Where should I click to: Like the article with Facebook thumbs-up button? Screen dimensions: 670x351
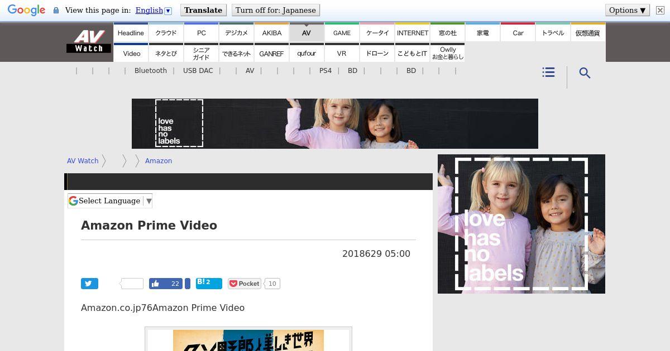[166, 284]
